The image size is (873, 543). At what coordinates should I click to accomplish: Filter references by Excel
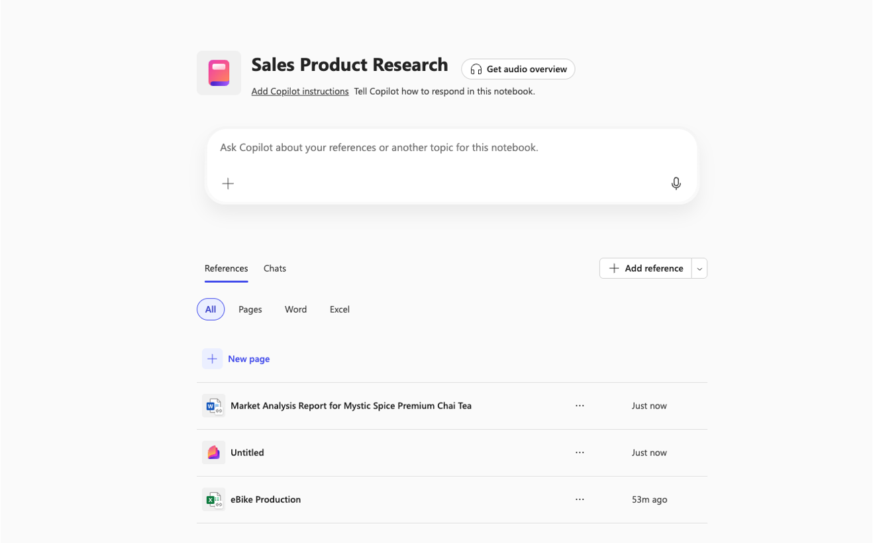(339, 309)
